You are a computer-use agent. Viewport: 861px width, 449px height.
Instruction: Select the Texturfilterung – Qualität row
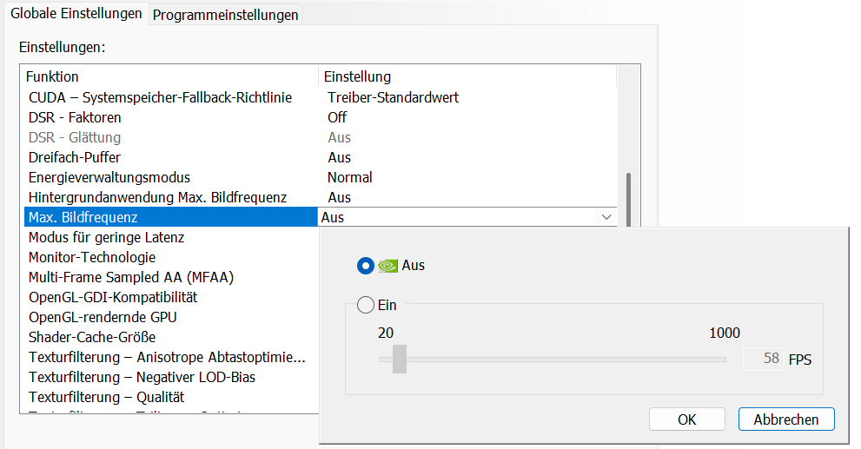tap(171, 397)
